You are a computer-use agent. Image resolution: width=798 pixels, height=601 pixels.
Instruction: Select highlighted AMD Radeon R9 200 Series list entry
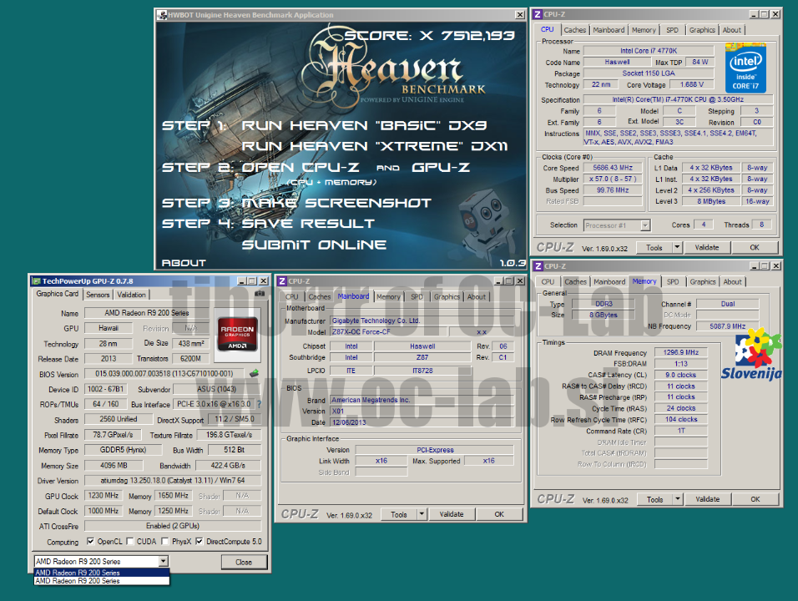101,573
